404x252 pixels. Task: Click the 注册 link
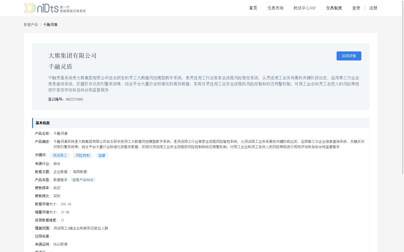[x=373, y=8]
